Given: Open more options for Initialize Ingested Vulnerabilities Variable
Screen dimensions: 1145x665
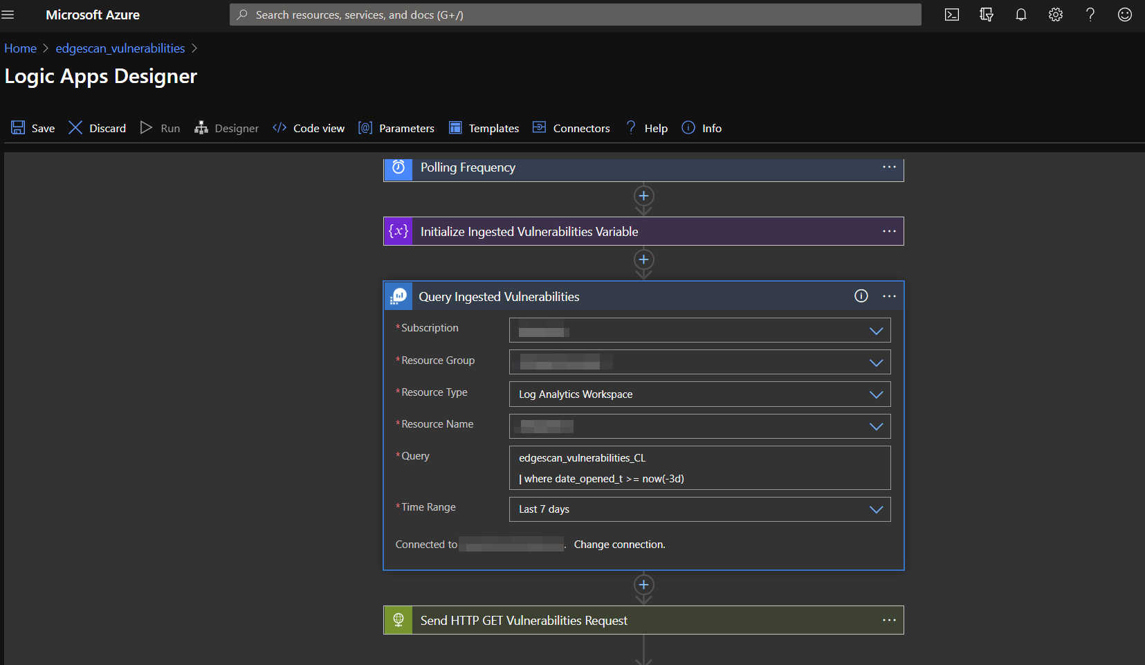Looking at the screenshot, I should (889, 231).
